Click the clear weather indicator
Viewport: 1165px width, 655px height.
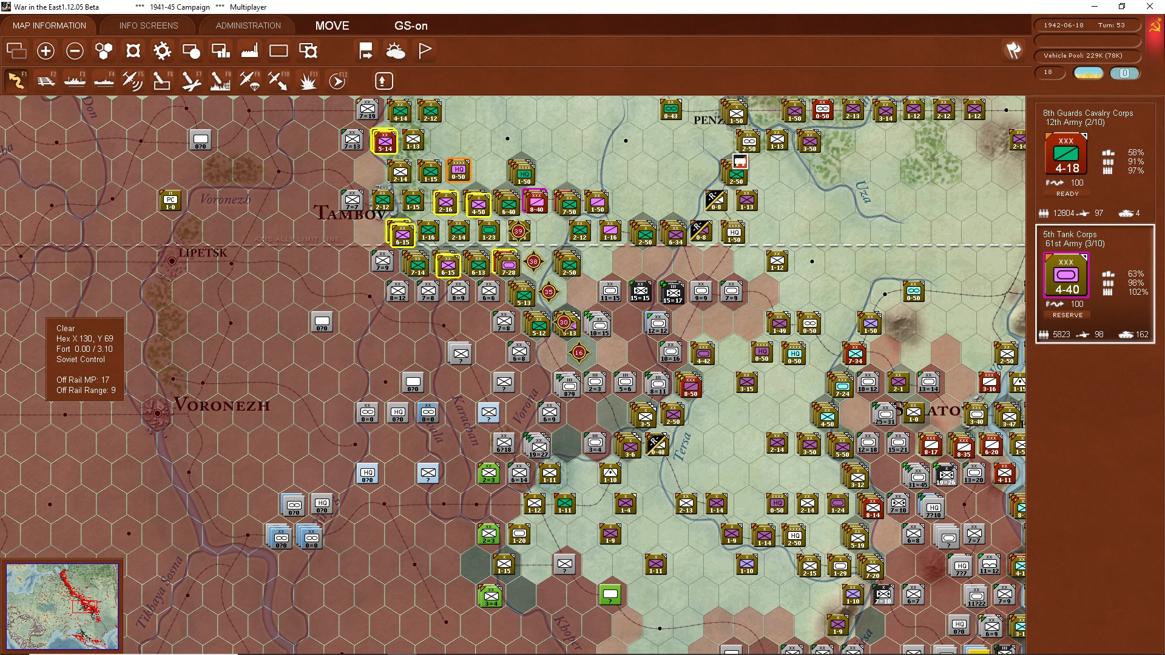pyautogui.click(x=1088, y=73)
